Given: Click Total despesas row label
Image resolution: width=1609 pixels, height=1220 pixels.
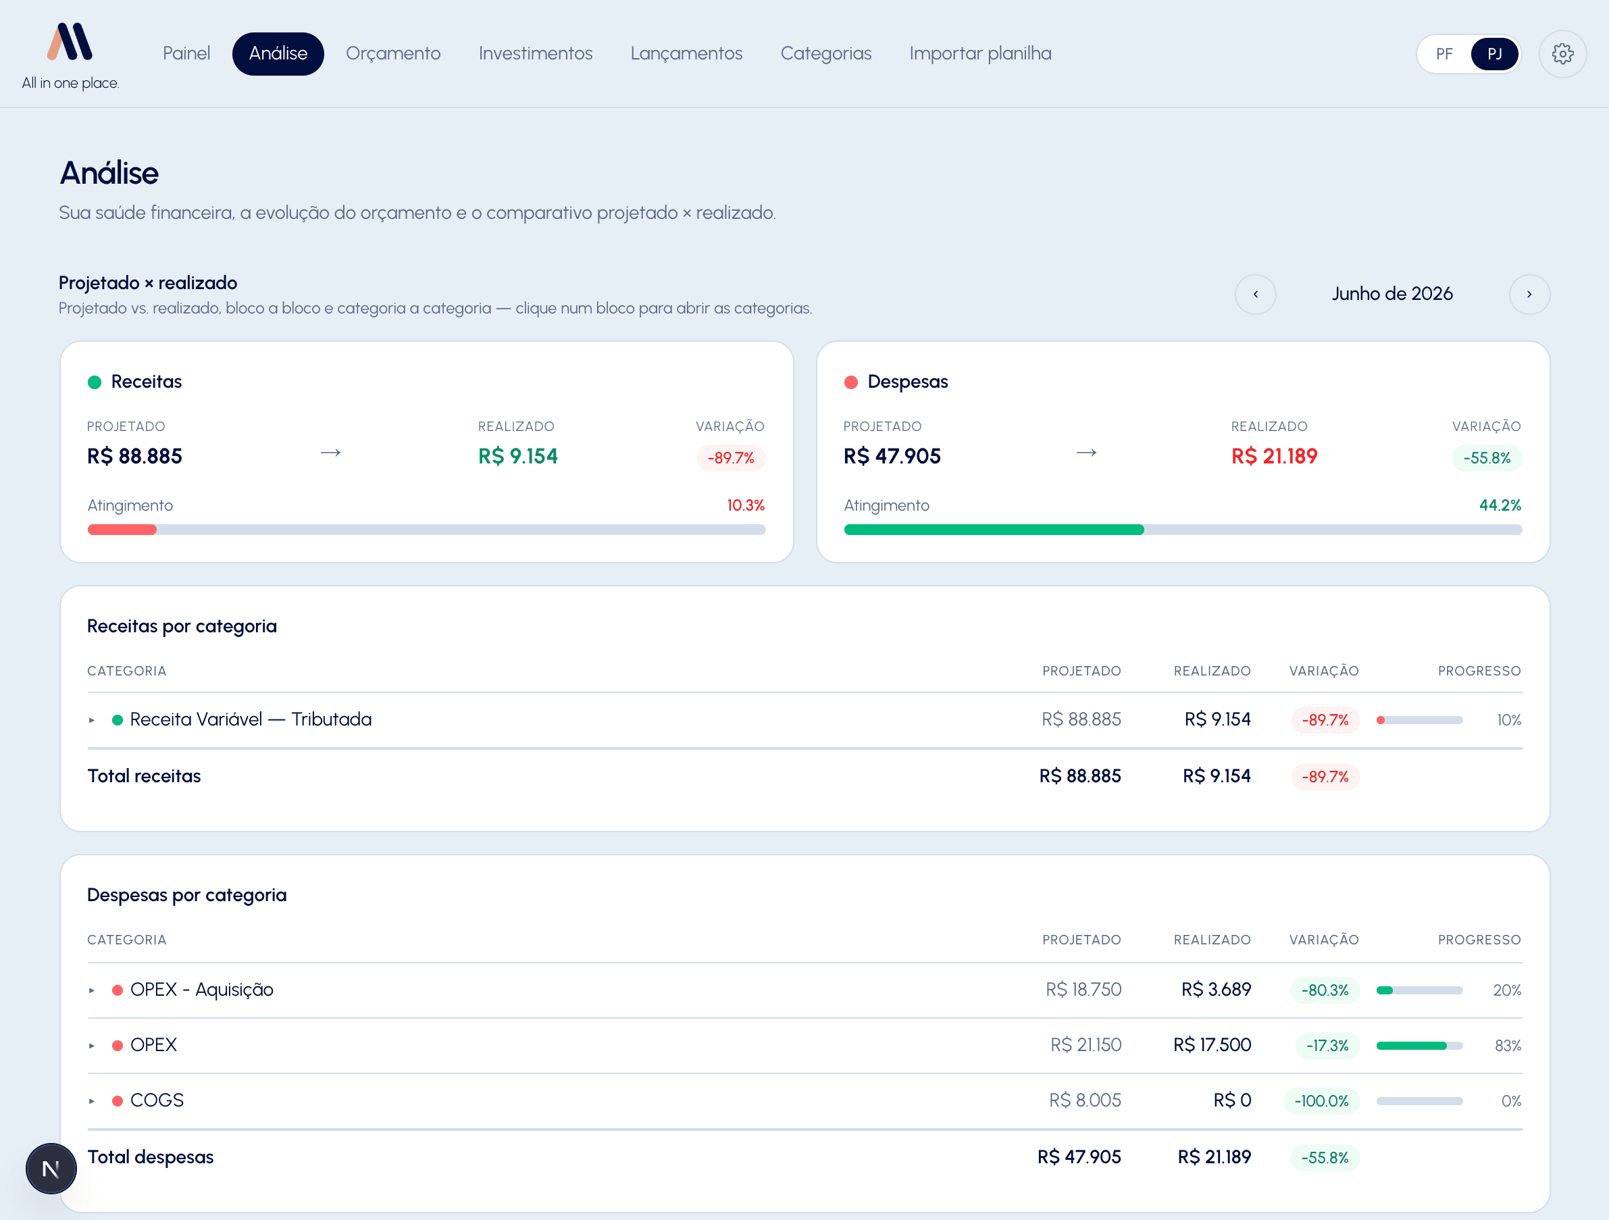Looking at the screenshot, I should (151, 1157).
